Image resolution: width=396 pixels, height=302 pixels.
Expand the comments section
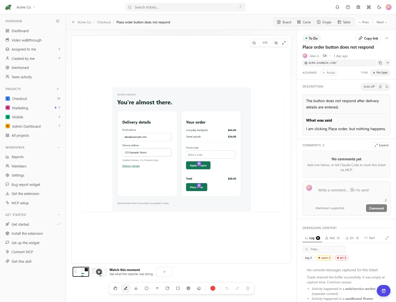pos(381,145)
